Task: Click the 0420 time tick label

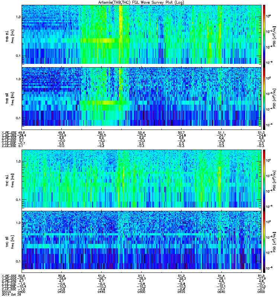Action: click(x=61, y=292)
